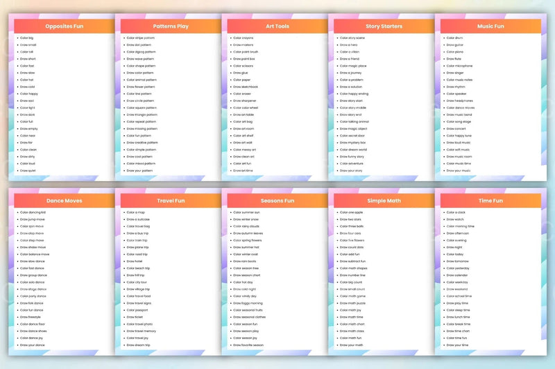Select "Draw a bus trip" in Travel Fun

[137, 234]
